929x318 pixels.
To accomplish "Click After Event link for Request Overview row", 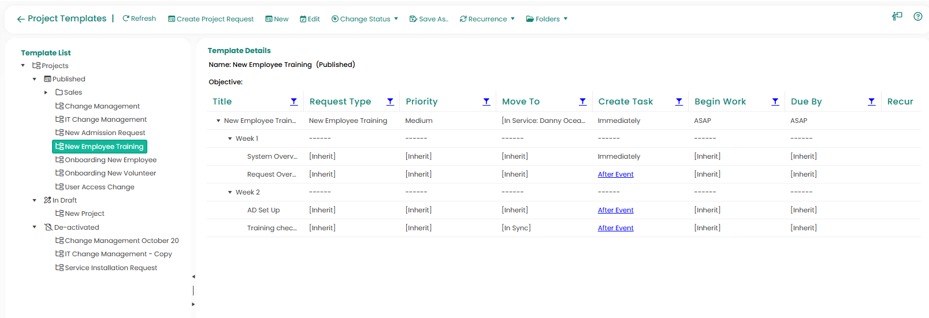I will click(x=615, y=174).
